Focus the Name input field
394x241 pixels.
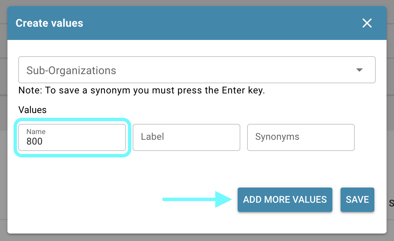tap(72, 137)
